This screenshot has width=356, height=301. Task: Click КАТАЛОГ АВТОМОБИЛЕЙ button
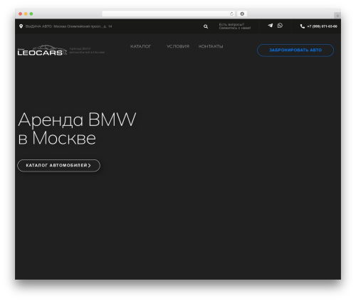(59, 166)
